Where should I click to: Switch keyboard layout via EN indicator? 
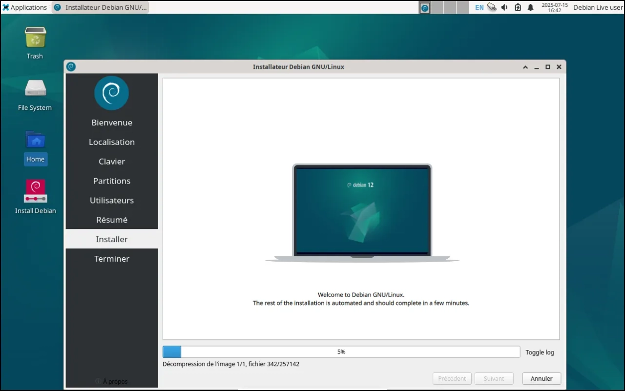click(x=479, y=7)
